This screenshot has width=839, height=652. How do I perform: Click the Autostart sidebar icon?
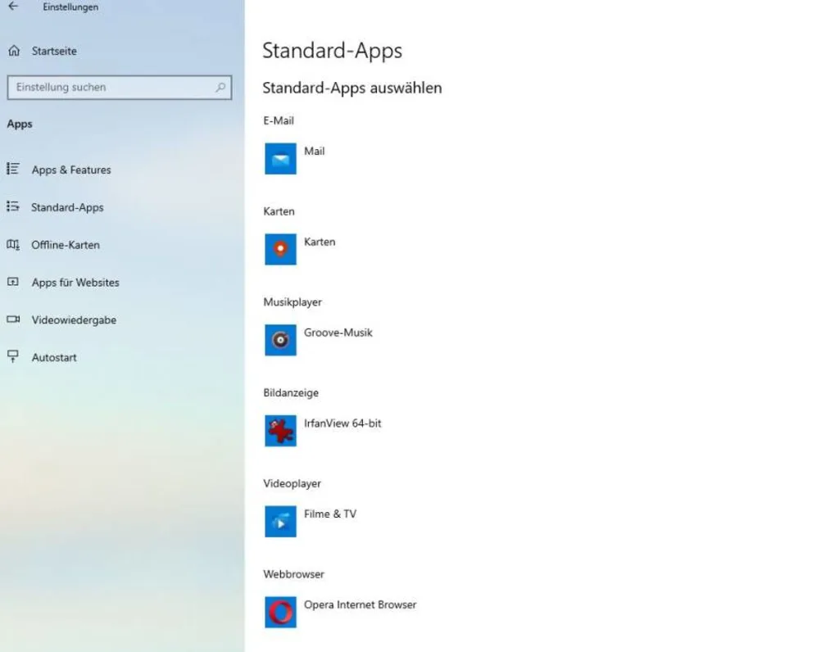[13, 356]
